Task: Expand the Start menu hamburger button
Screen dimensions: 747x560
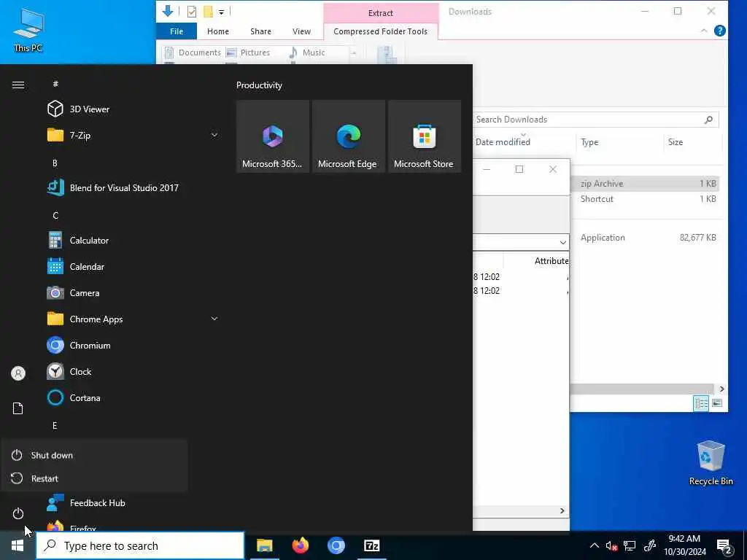Action: 18,85
